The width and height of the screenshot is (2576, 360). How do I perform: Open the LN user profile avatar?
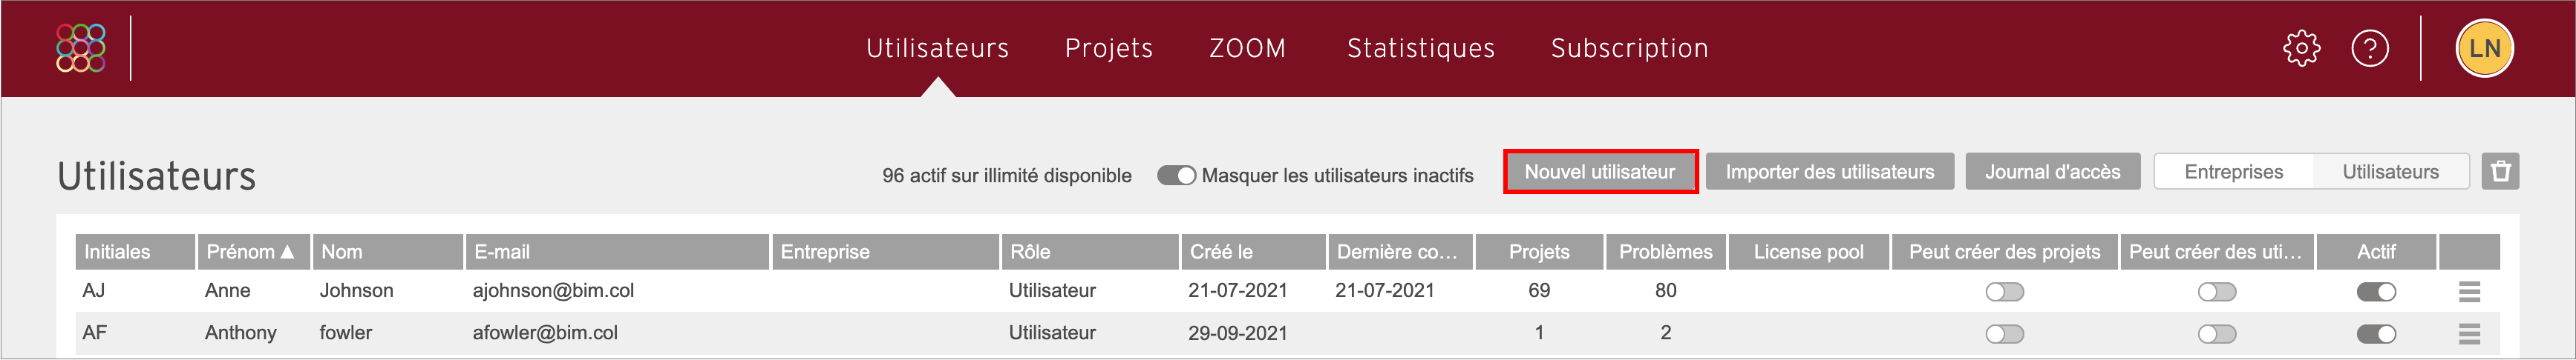coord(2484,48)
